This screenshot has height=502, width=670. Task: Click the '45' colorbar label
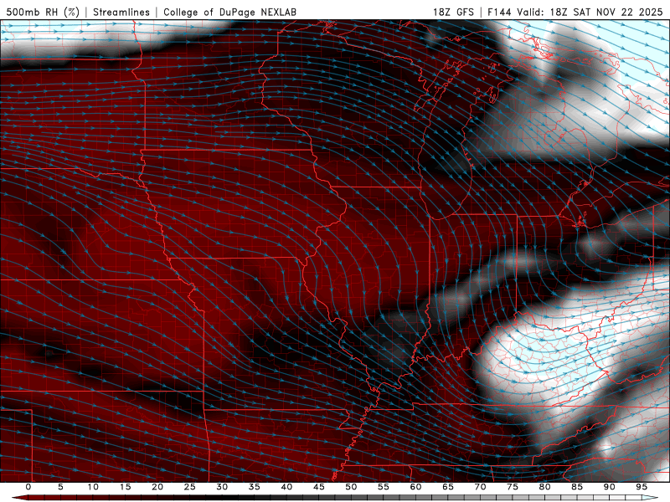tap(319, 487)
